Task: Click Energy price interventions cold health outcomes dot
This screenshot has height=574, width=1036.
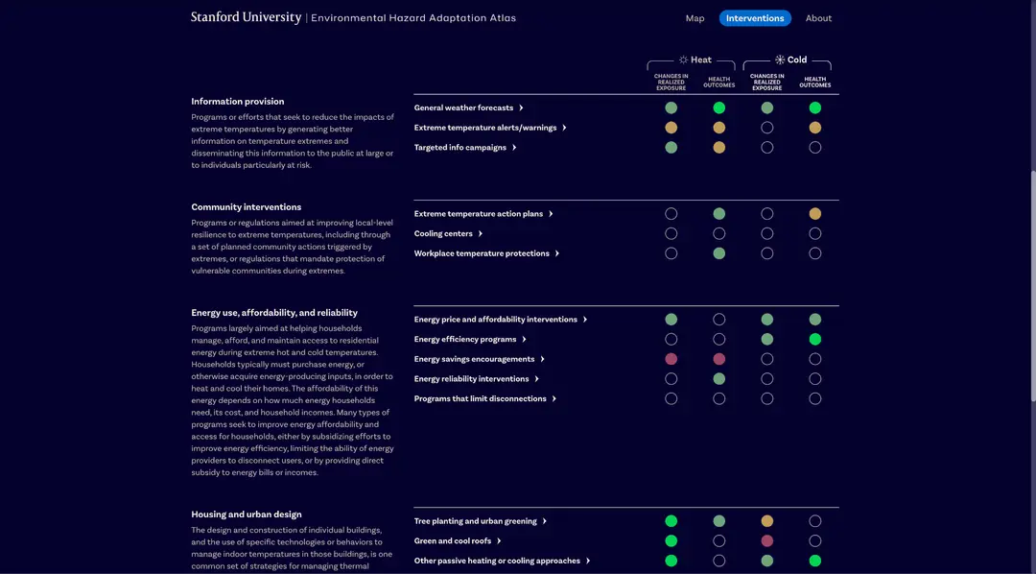Action: point(814,320)
